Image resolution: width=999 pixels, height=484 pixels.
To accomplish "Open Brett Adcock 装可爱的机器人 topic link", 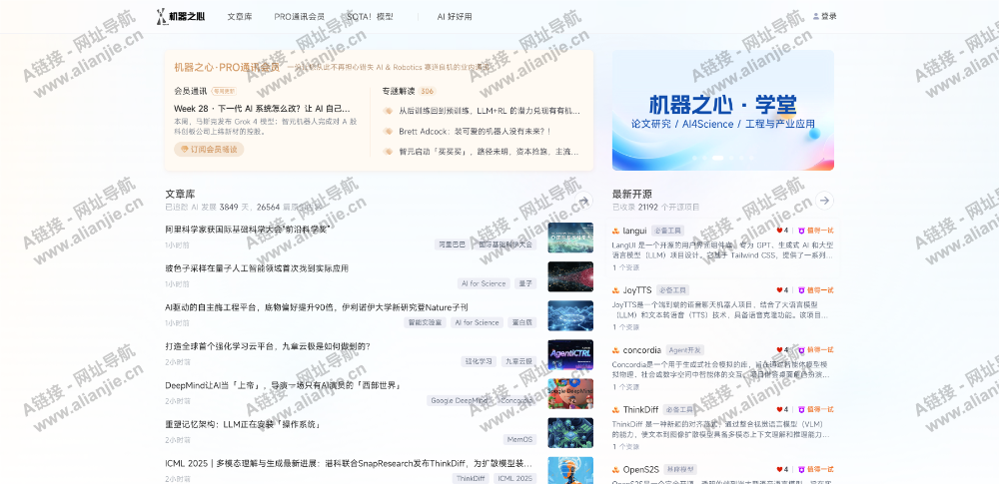I will (475, 131).
